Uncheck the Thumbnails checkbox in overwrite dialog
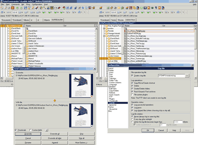198x145 pixels. pyautogui.click(x=16, y=130)
